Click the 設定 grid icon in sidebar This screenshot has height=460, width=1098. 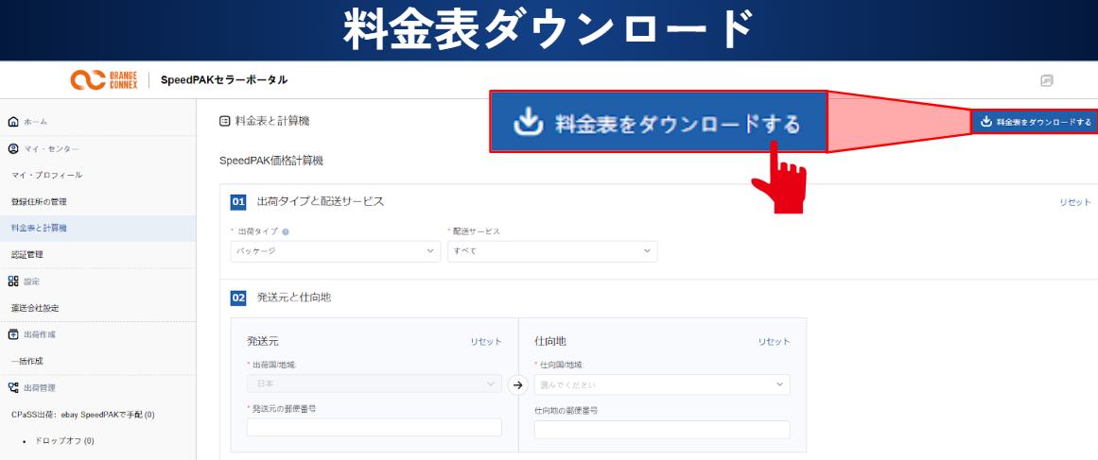pos(13,281)
